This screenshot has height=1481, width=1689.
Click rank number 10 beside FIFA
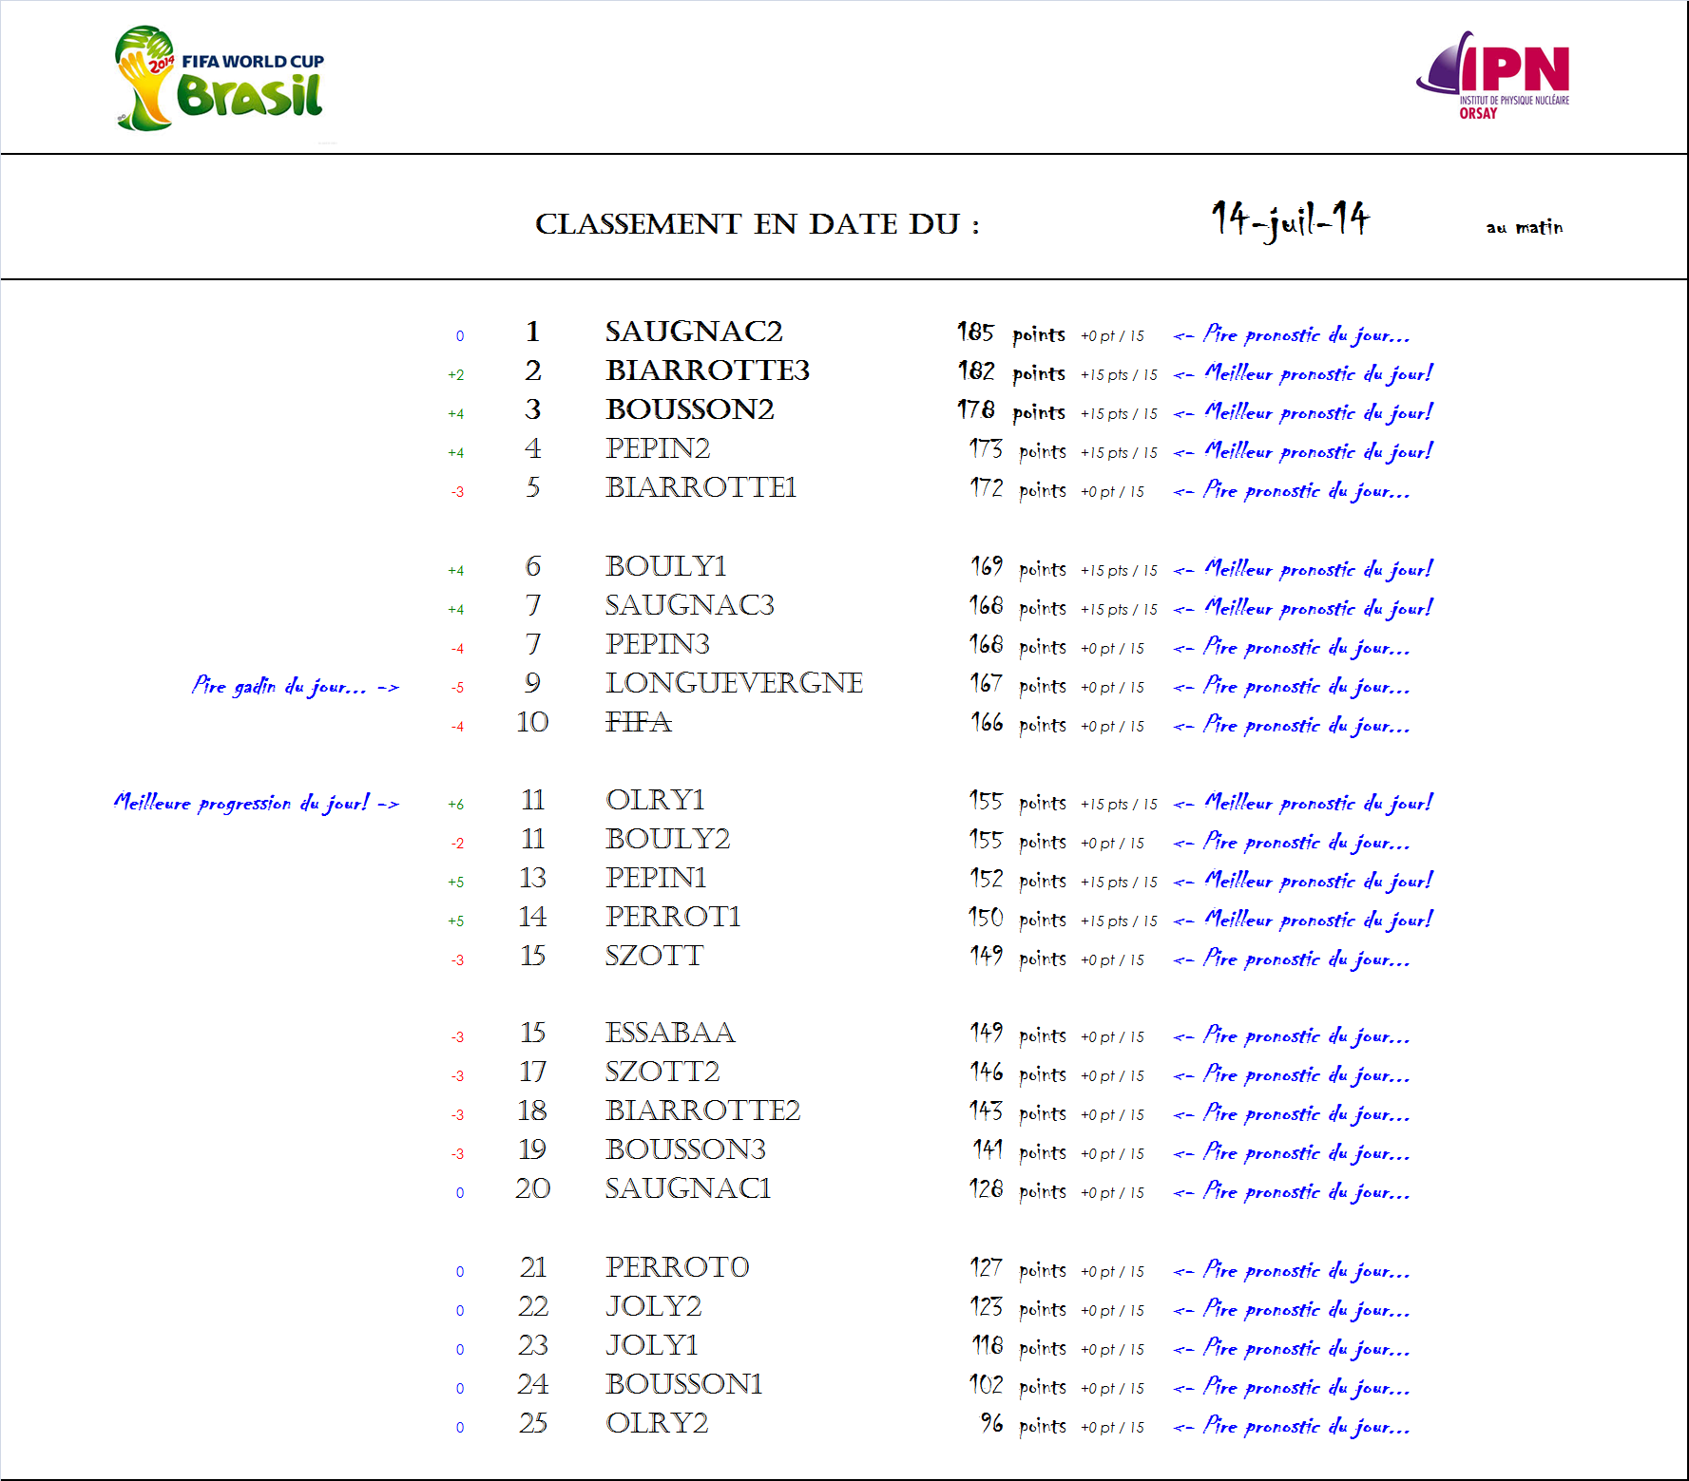point(532,722)
